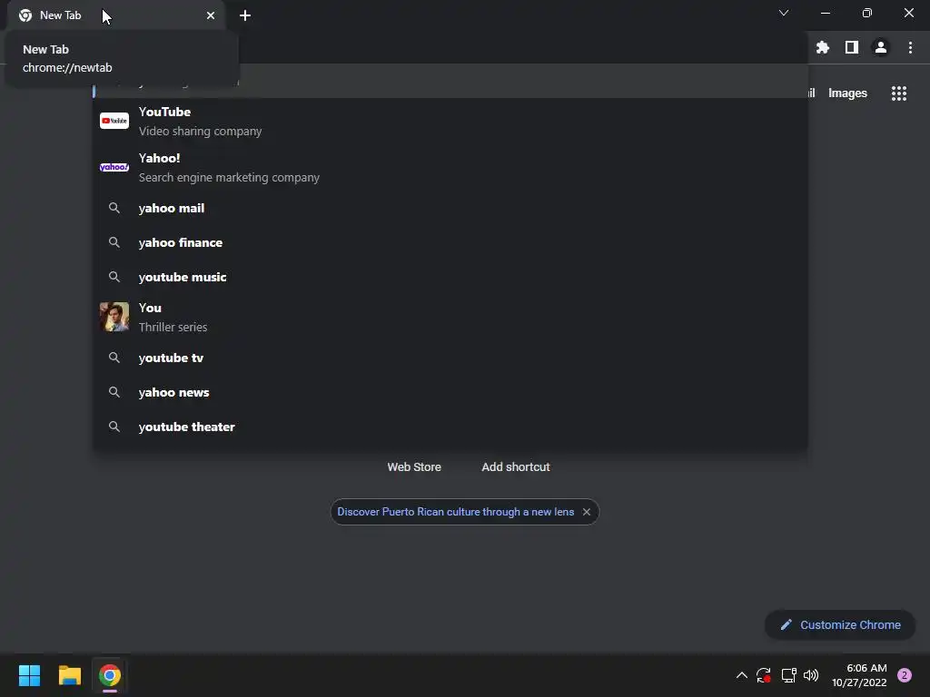
Task: Open the notification badge showing 2
Action: (904, 675)
